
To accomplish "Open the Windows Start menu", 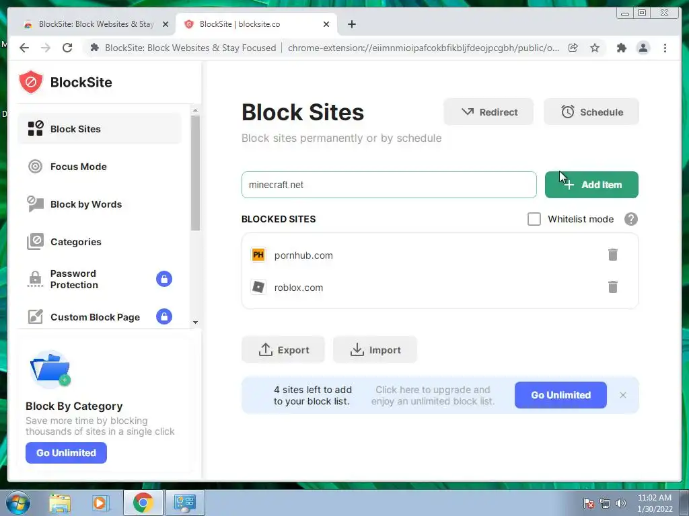I will (x=18, y=503).
